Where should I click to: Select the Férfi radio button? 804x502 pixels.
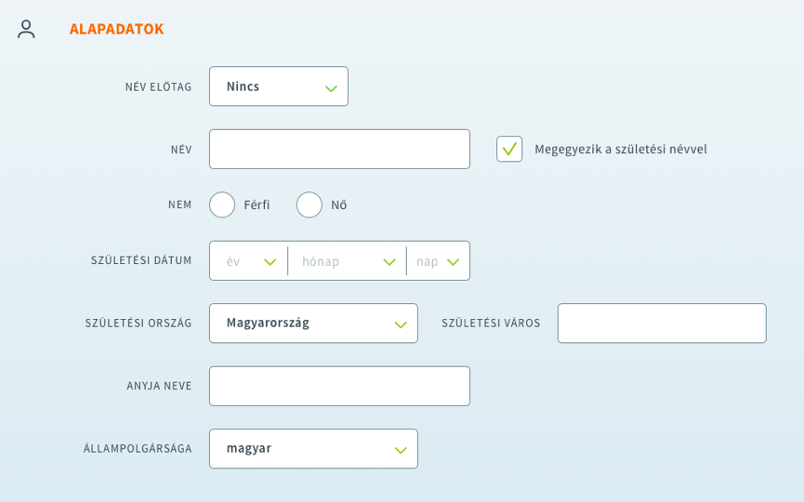coord(222,205)
